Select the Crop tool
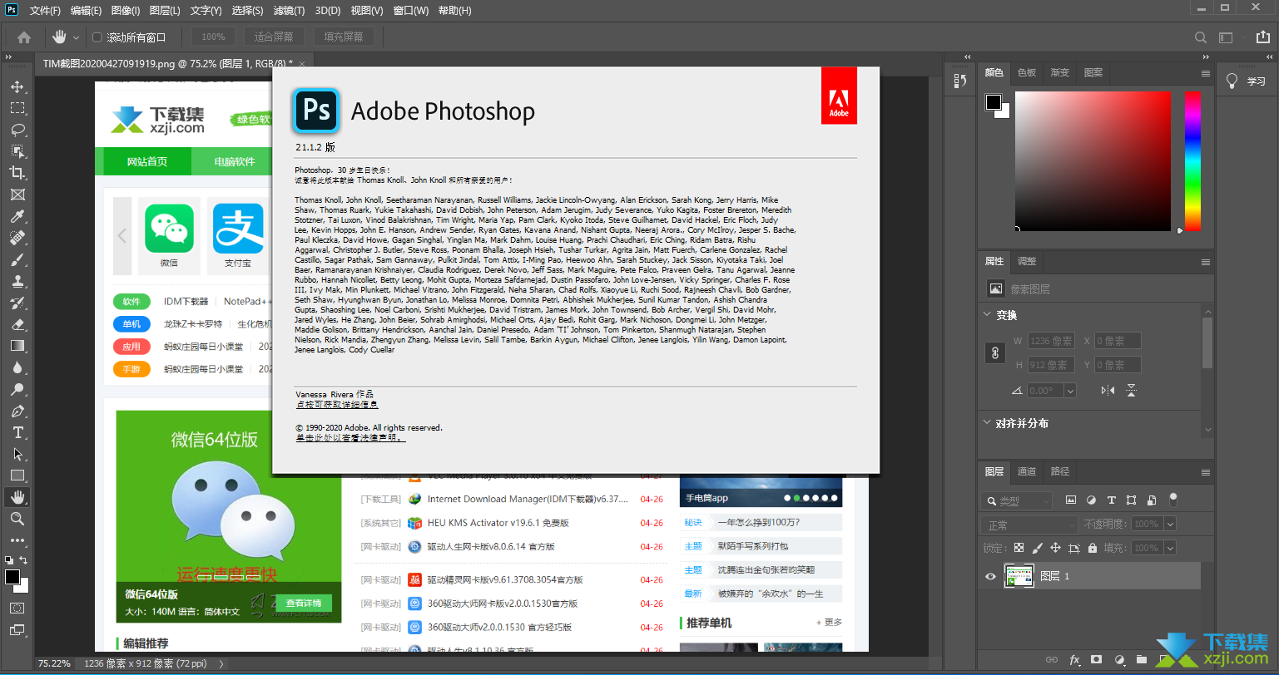Screen dimensions: 1279x675 pos(17,173)
